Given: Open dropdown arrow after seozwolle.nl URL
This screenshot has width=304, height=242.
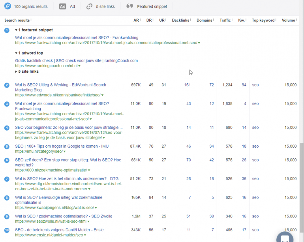Looking at the screenshot, I should pyautogui.click(x=88, y=221).
